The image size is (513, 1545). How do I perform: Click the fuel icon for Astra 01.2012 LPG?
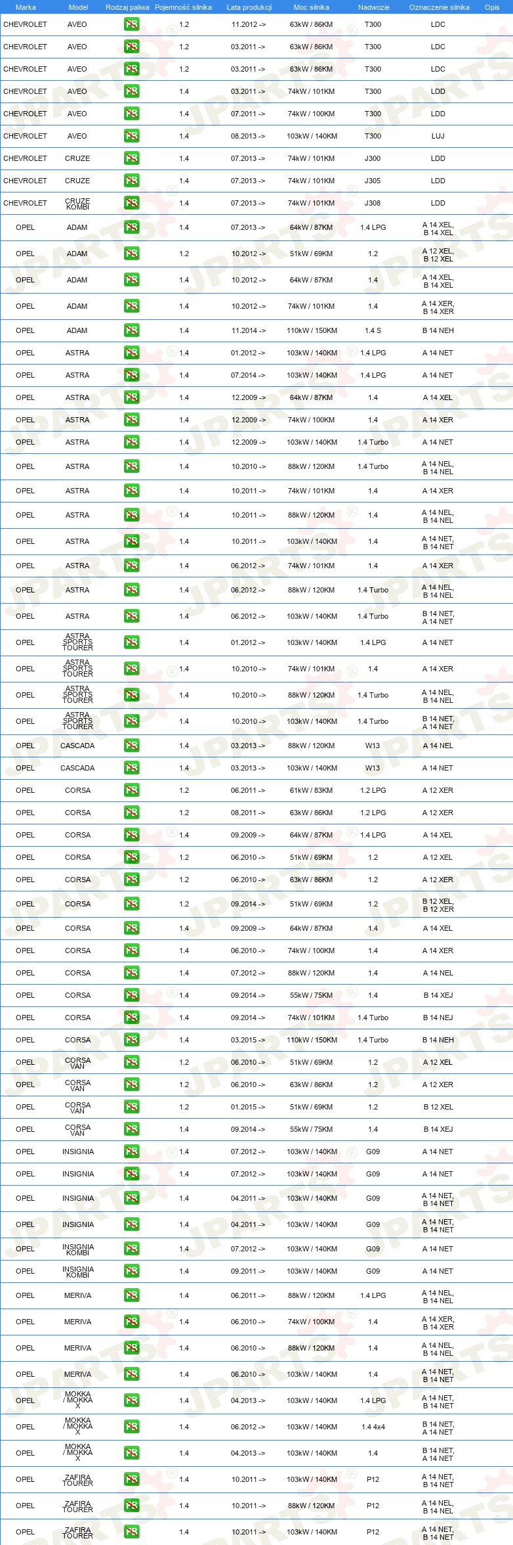coord(131,353)
